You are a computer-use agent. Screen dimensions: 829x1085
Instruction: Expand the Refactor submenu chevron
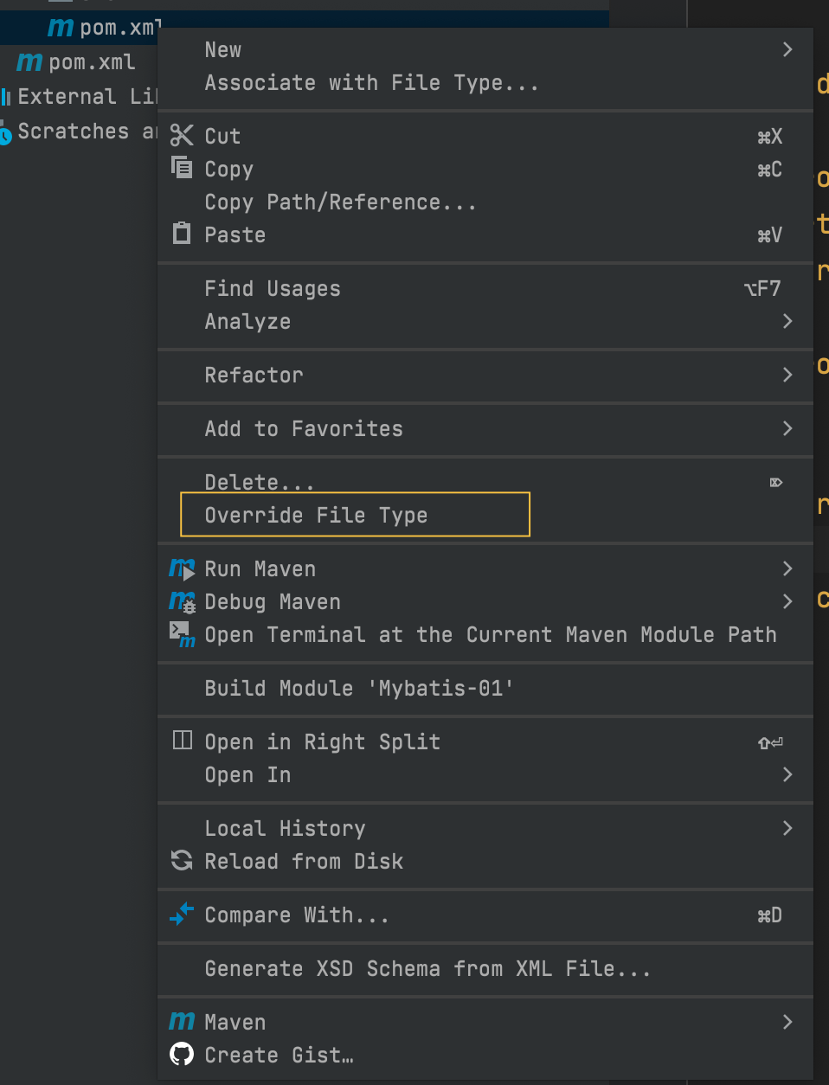coord(787,375)
